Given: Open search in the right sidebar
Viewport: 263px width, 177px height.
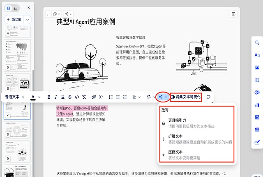Looking at the screenshot, I should click(x=257, y=43).
